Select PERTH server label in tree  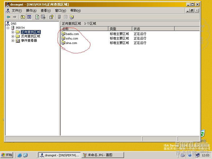click(20, 28)
